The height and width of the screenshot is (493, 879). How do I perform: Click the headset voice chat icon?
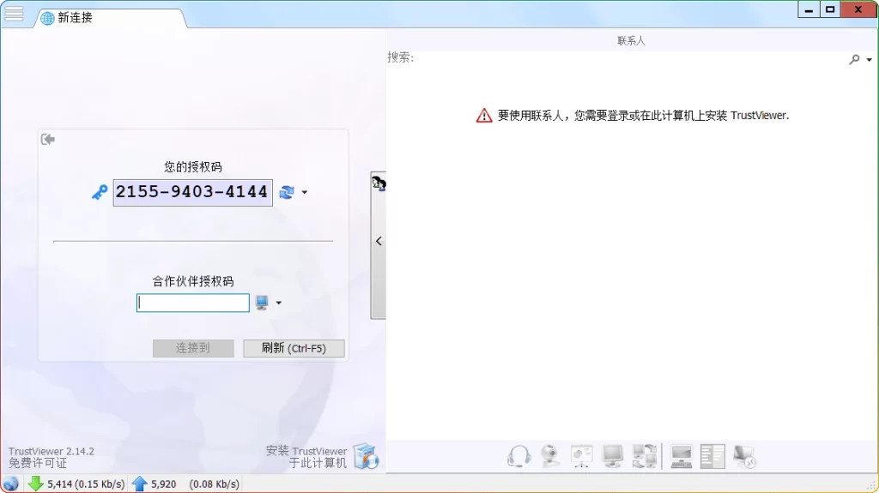(x=519, y=456)
